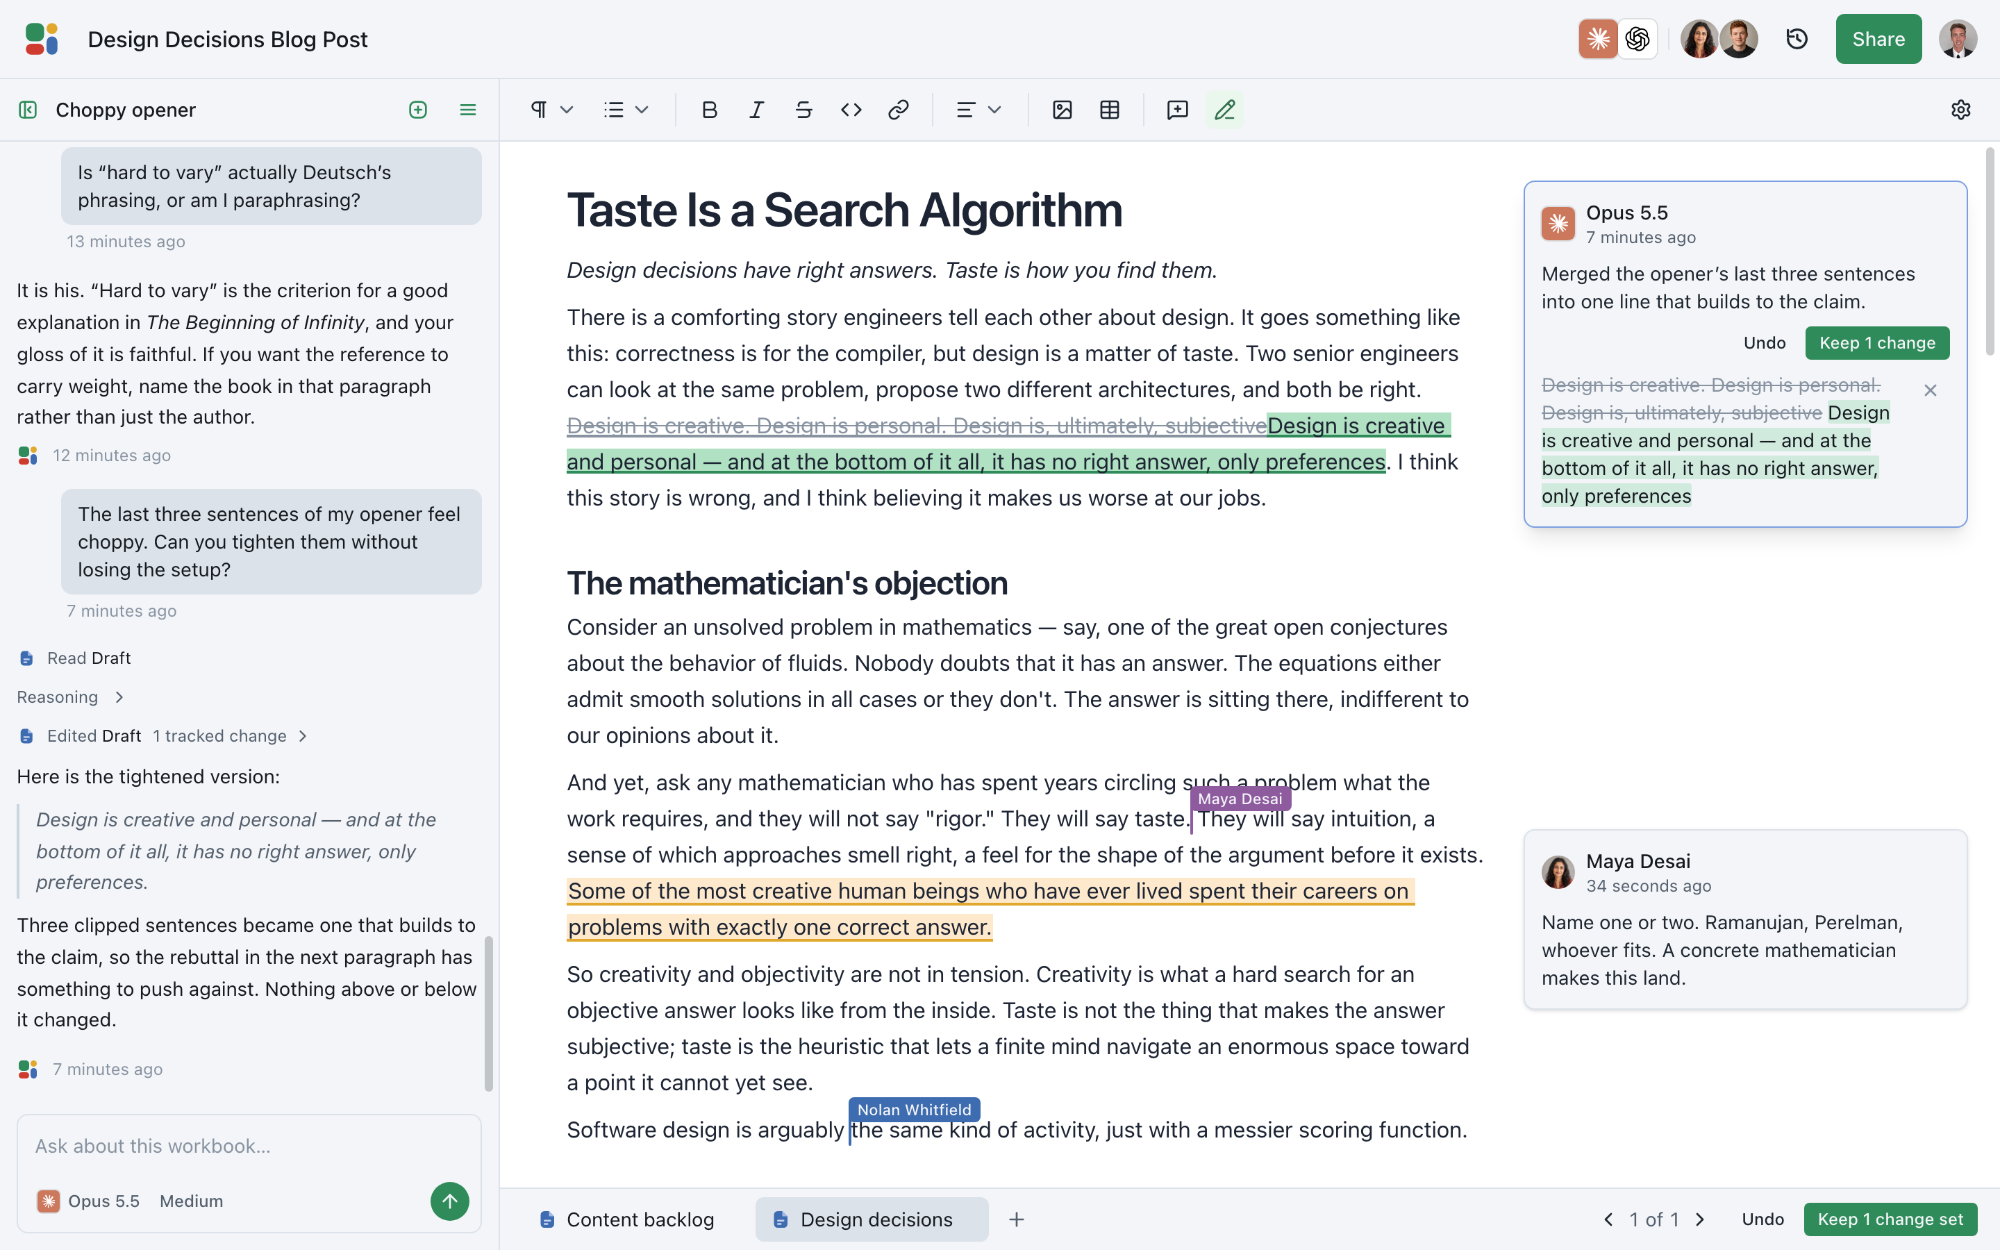
Task: Click Keep 1 change set button
Action: click(x=1890, y=1219)
